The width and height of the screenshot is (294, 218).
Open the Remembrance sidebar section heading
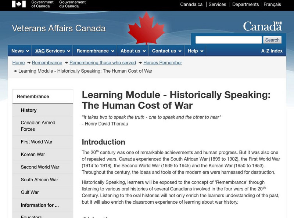click(x=33, y=97)
